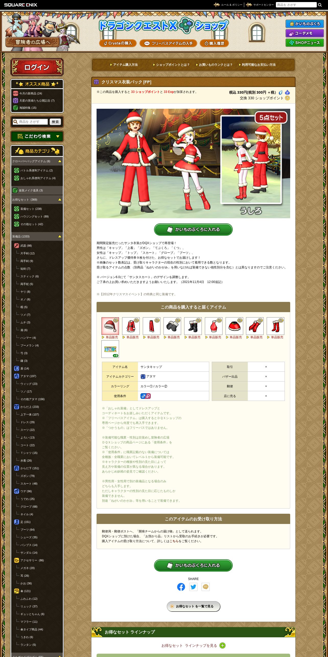This screenshot has height=657, width=328.
Task: Click the Facebook share icon
Action: click(181, 587)
